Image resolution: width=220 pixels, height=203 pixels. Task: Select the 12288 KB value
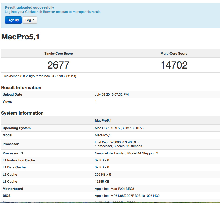point(102,181)
